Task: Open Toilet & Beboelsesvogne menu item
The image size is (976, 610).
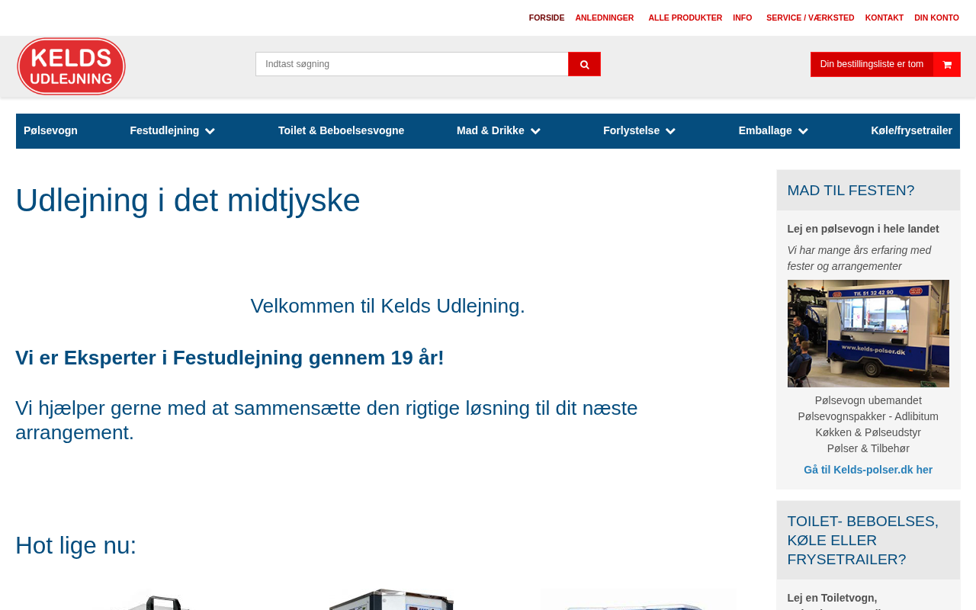Action: 341,130
